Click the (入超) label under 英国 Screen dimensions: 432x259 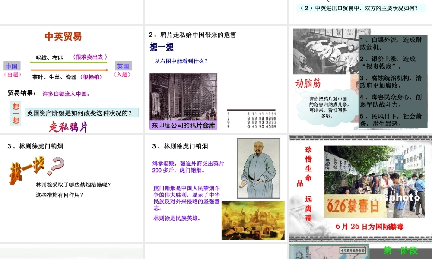[122, 75]
